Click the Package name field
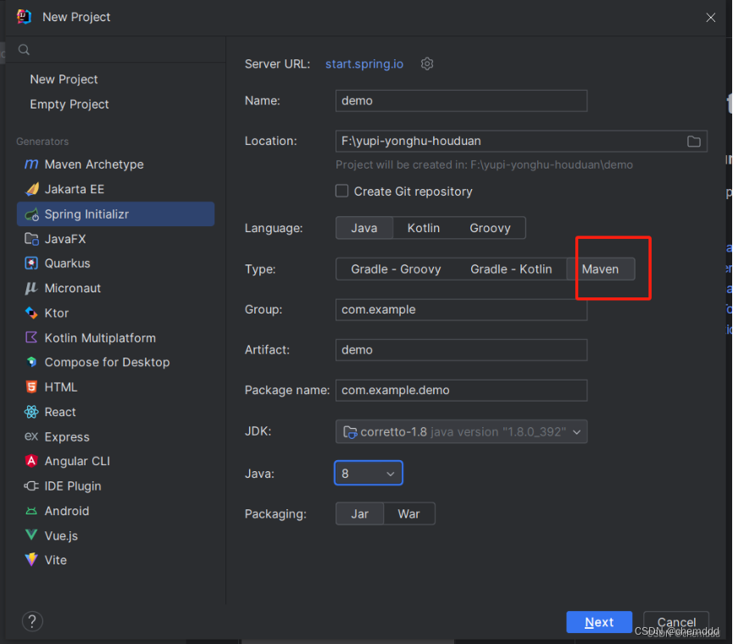Screen dimensions: 733x644 tap(461, 391)
